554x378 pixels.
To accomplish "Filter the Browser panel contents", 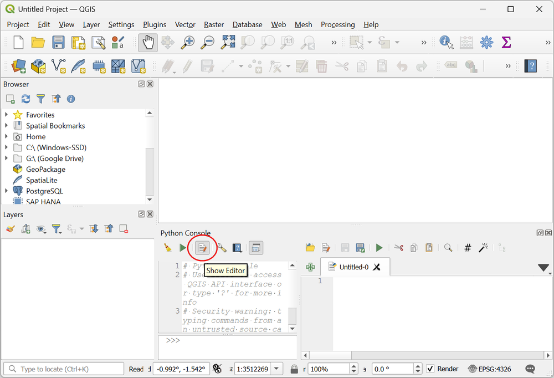I will click(x=41, y=99).
